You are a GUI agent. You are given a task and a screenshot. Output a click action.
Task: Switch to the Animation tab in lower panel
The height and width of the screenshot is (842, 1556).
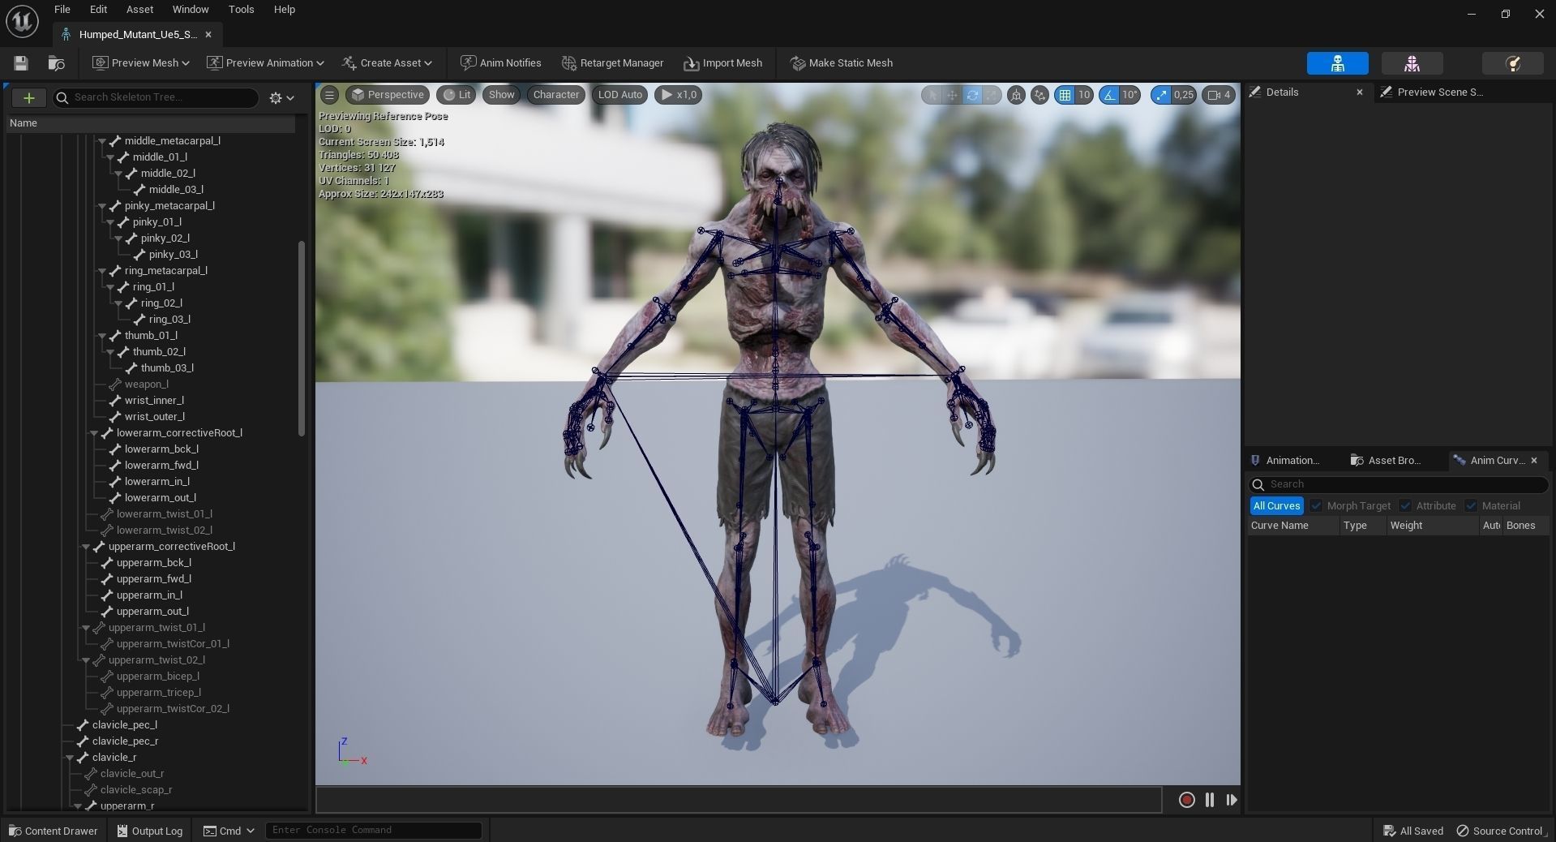[1291, 461]
